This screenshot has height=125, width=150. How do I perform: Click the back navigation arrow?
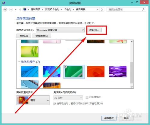pos(5,10)
